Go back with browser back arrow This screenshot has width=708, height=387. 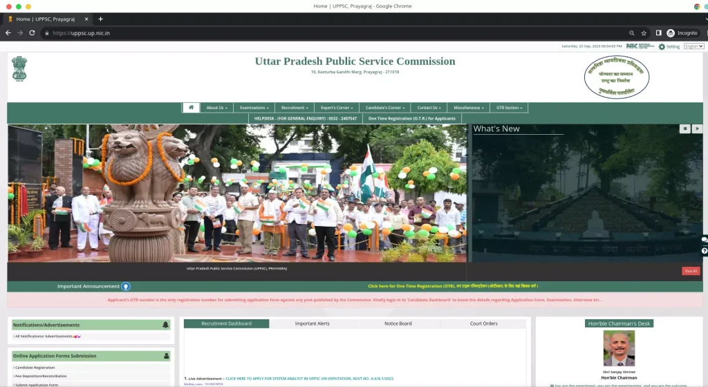8,33
